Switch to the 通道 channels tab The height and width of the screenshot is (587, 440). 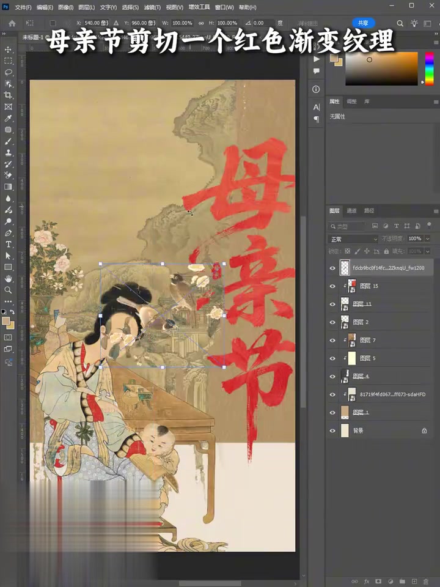point(352,211)
